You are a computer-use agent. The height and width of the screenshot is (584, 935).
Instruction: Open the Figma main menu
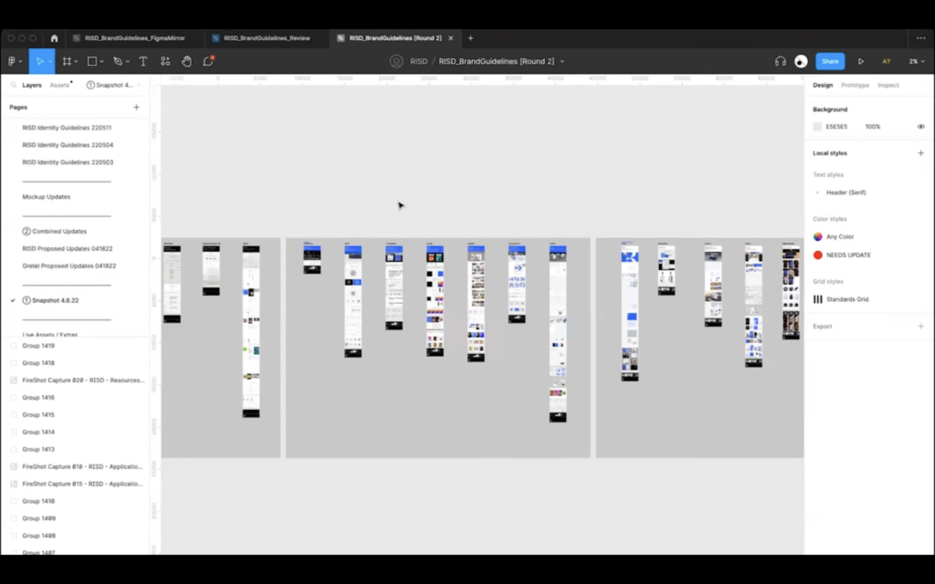coord(13,61)
